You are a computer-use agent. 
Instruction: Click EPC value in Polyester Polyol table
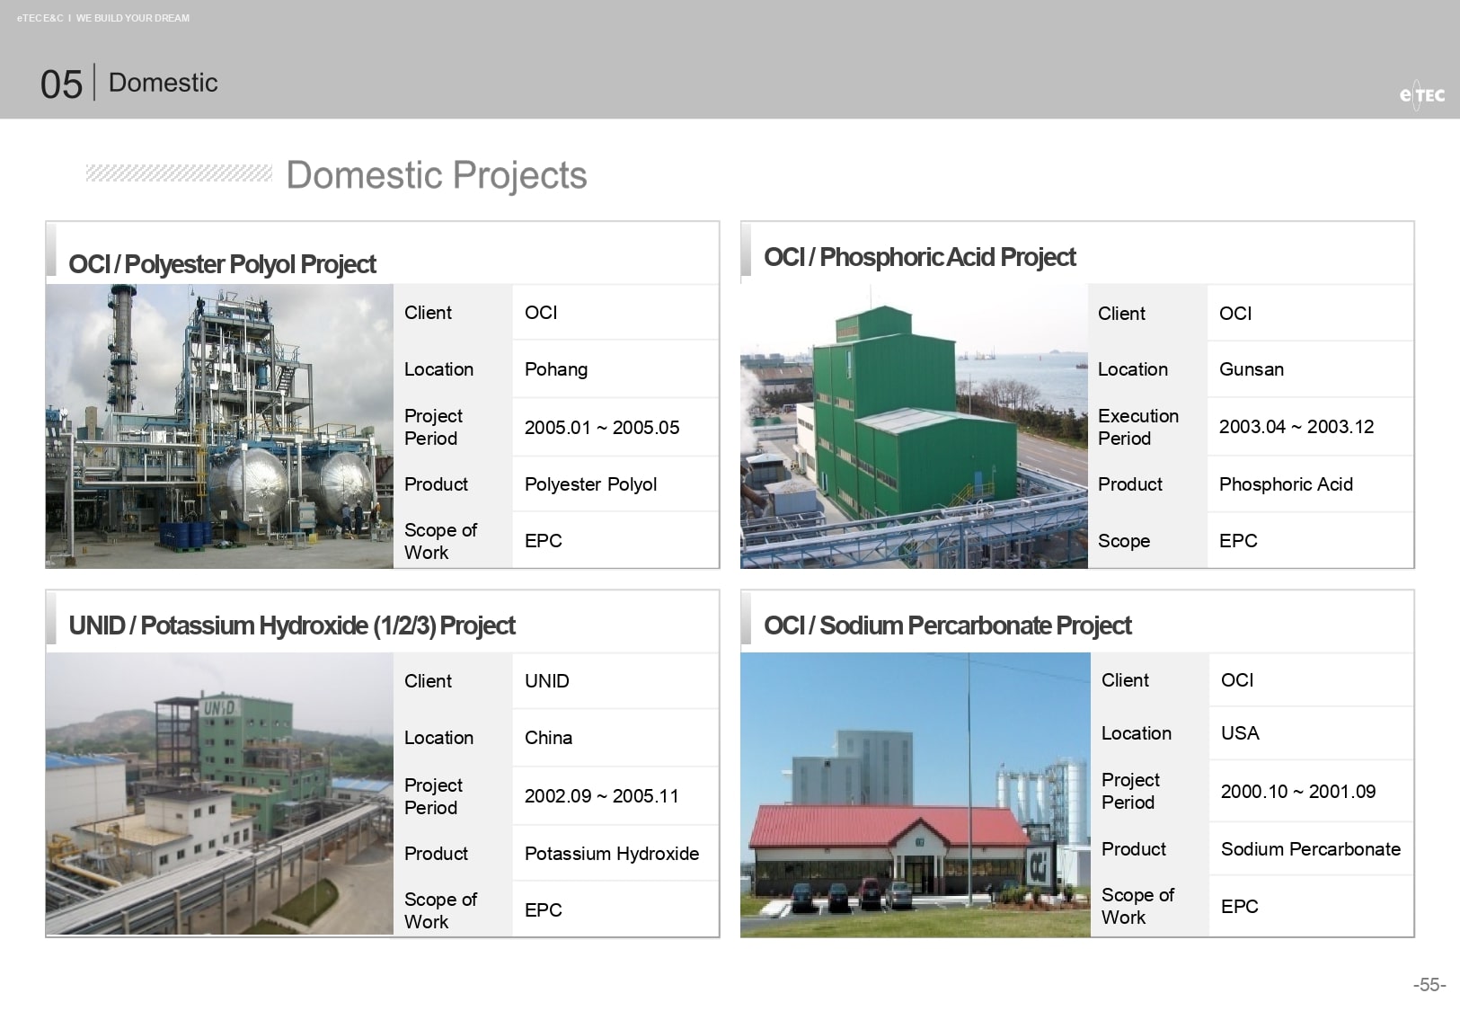point(544,541)
